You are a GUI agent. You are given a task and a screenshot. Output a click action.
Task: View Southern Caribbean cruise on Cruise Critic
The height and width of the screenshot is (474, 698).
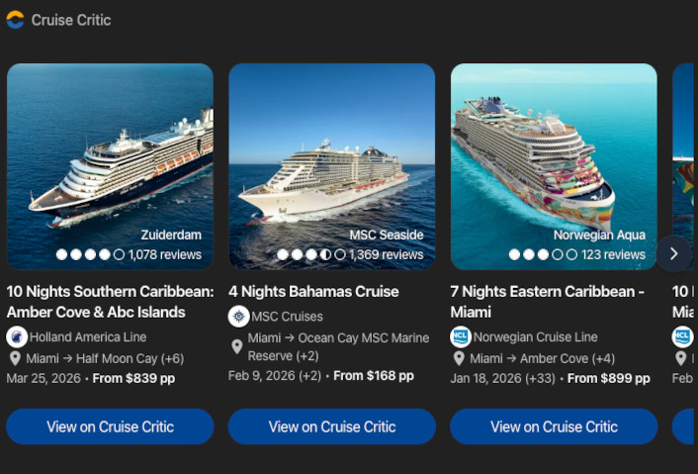point(110,427)
